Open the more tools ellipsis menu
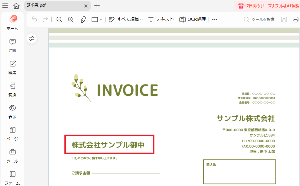The height and width of the screenshot is (186, 300). pos(214,19)
